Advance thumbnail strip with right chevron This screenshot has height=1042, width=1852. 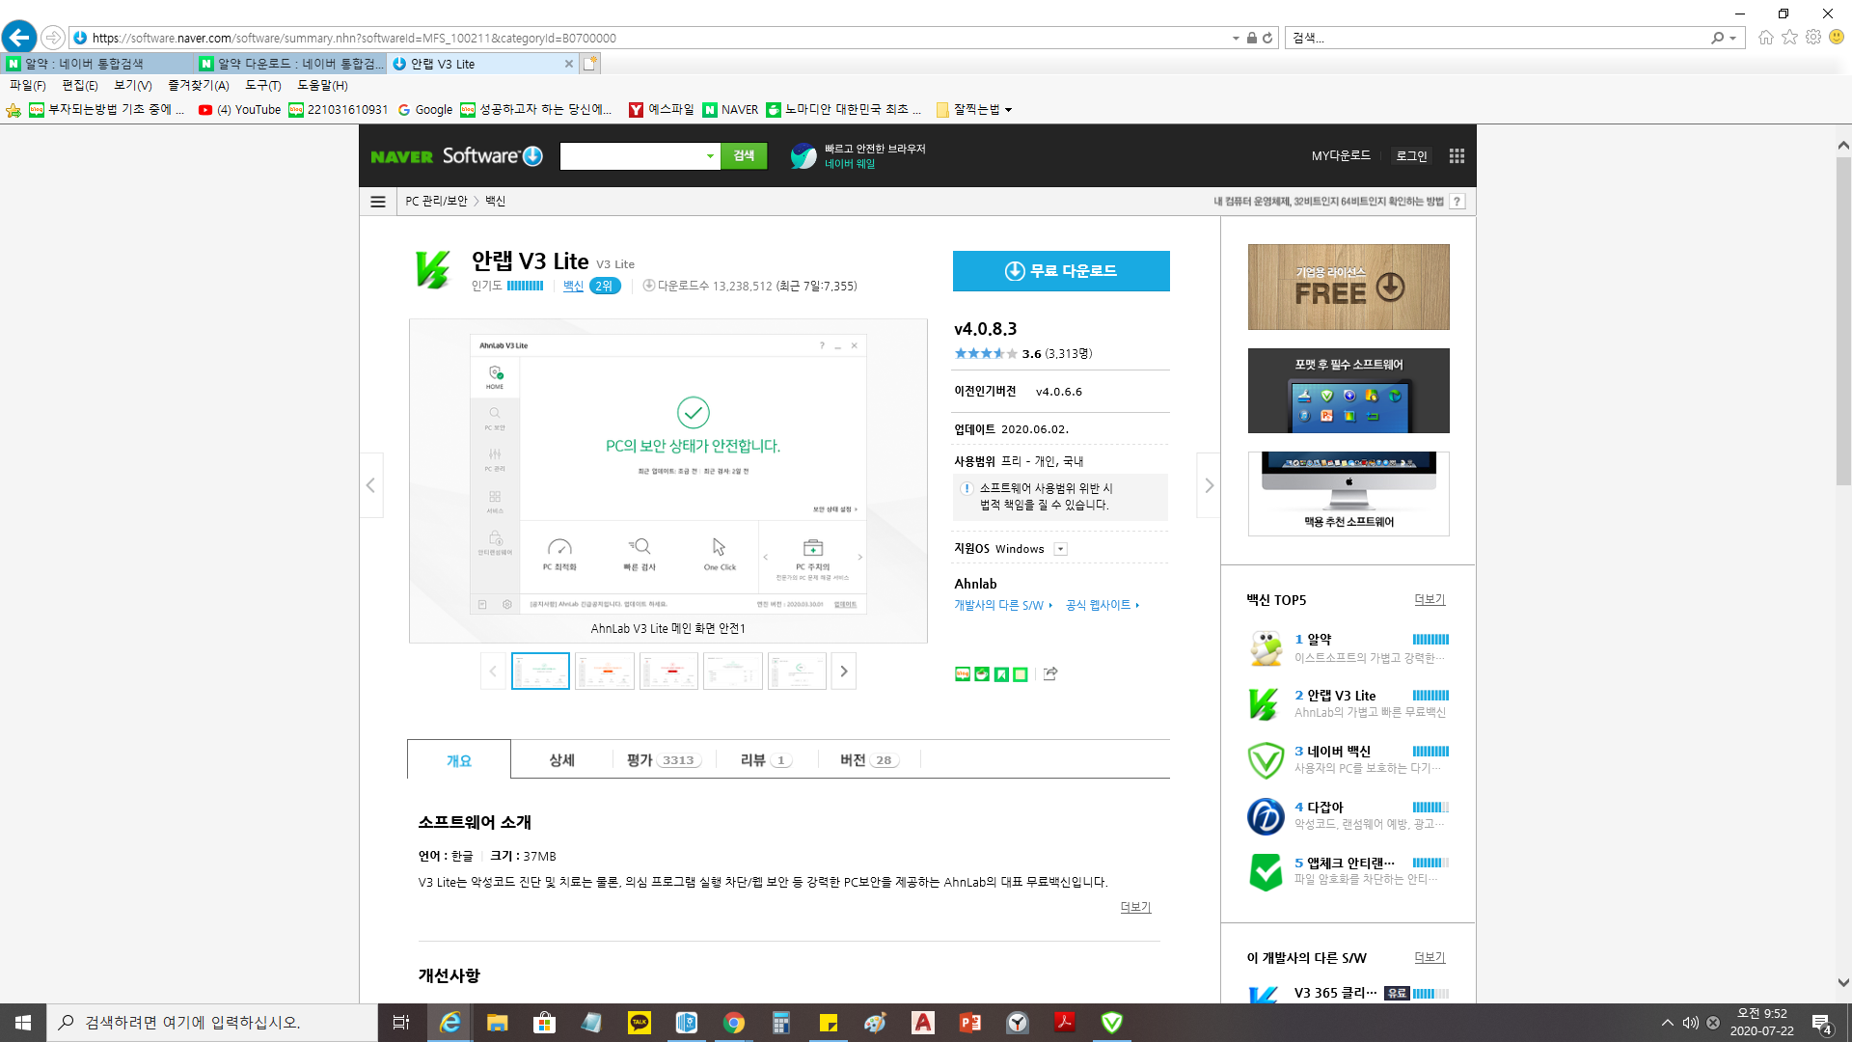(844, 672)
